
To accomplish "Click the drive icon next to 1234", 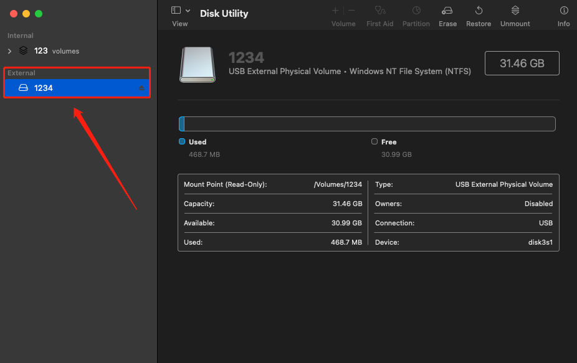I will coord(23,88).
